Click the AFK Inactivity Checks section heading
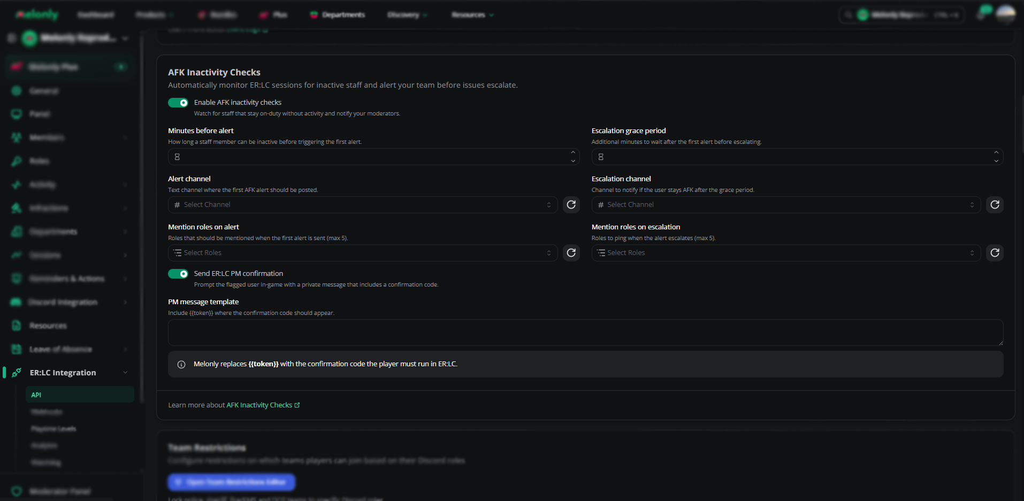 pos(214,72)
